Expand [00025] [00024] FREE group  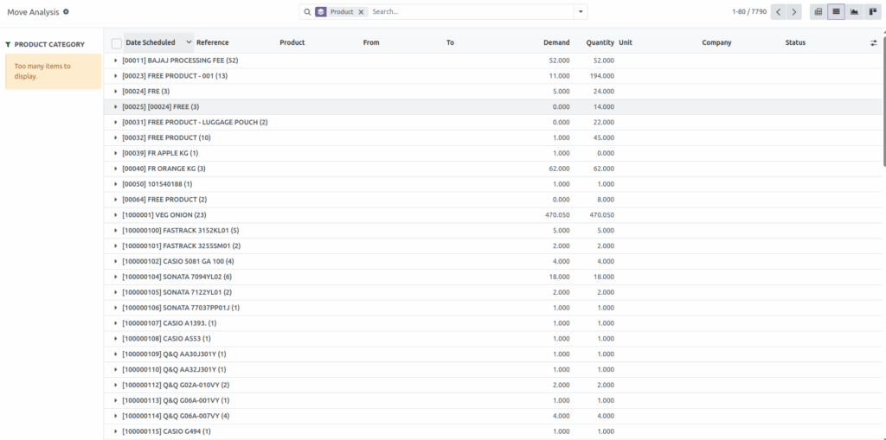(115, 106)
